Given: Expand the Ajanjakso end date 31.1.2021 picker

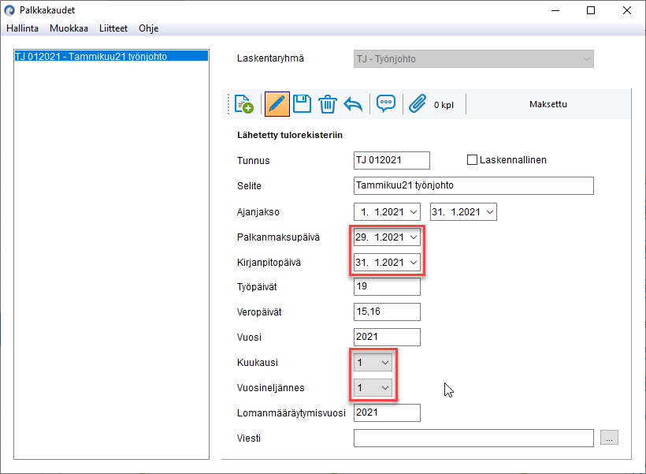Looking at the screenshot, I should 490,212.
